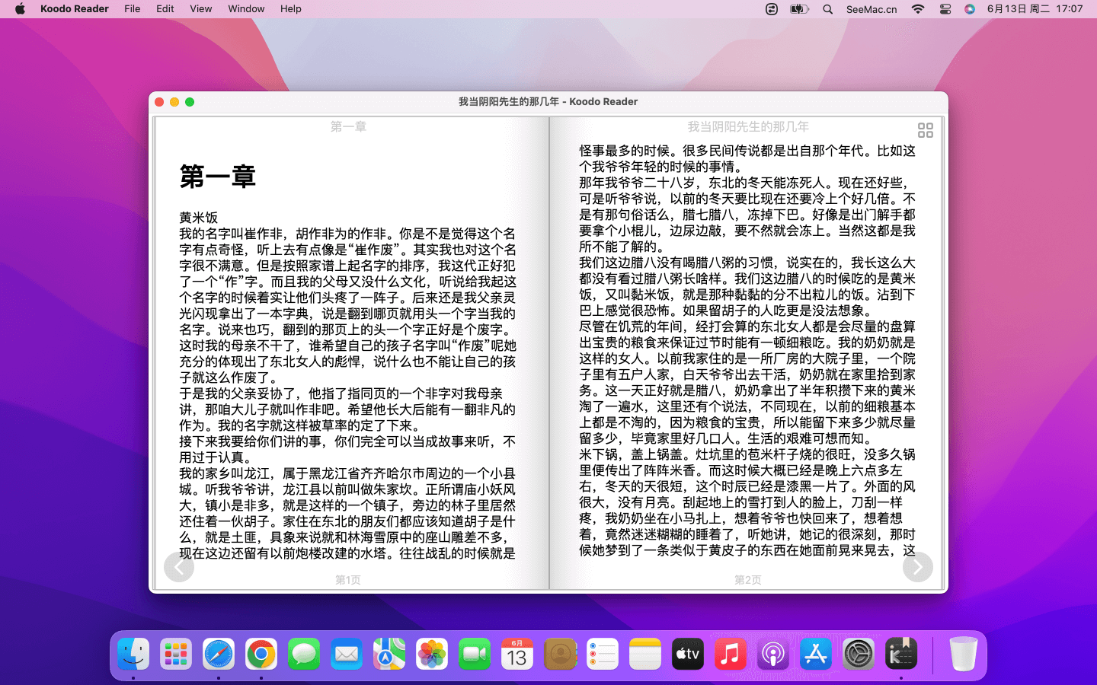1097x685 pixels.
Task: Click the Window menu item
Action: coord(246,9)
